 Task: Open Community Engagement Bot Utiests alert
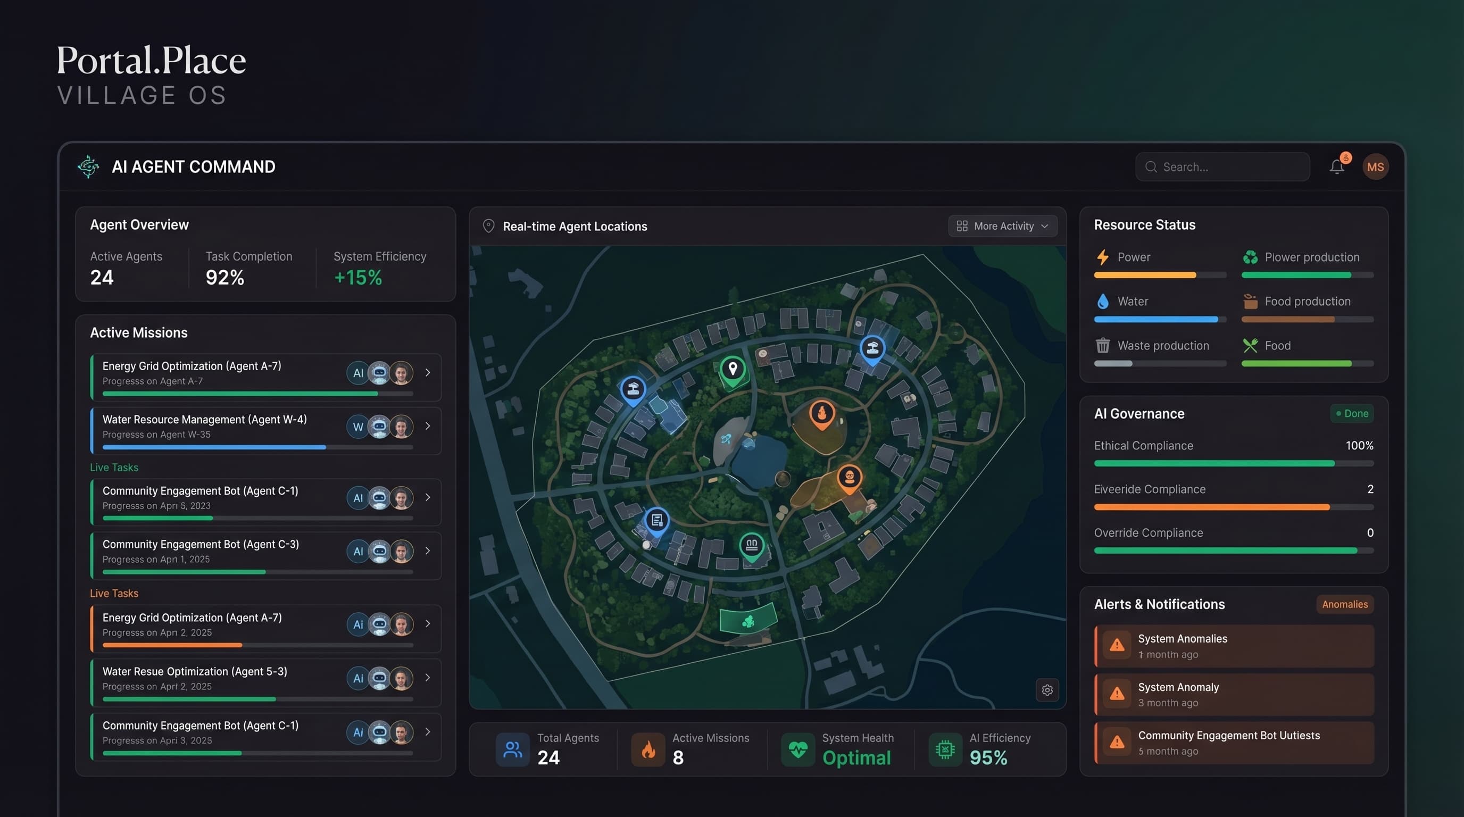(1233, 743)
